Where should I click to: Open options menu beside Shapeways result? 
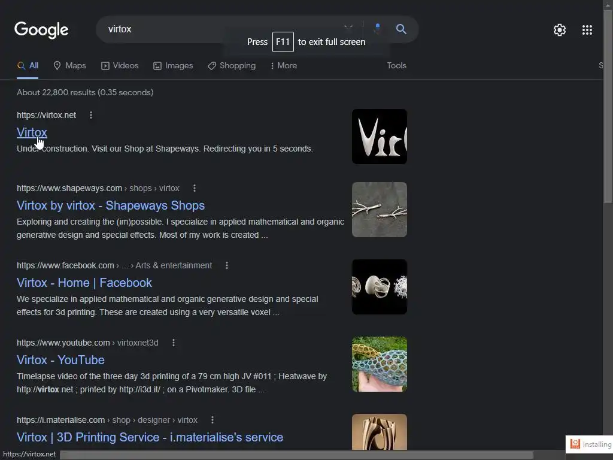coord(195,188)
